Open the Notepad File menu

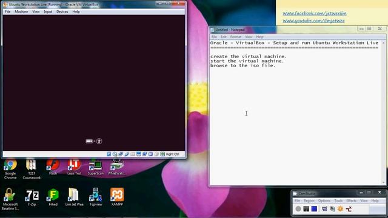[214, 37]
